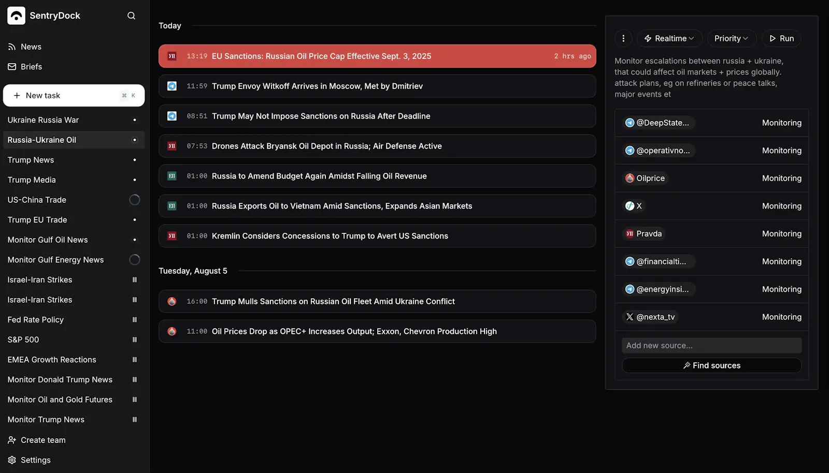Select the @nexta_tv source chip
This screenshot has width=829, height=473.
click(x=651, y=317)
